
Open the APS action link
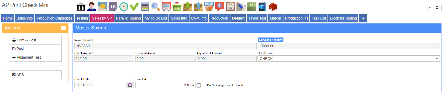tap(35, 75)
